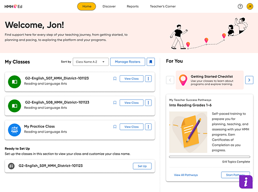
Task: Open more options for My Practice Class
Action: click(x=148, y=127)
